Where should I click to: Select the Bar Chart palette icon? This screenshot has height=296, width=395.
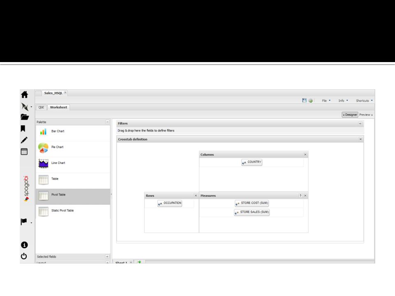tap(43, 132)
